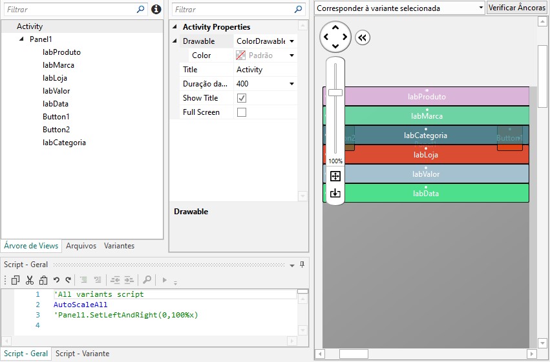
Task: Click the zoom slider handle
Action: 335,92
